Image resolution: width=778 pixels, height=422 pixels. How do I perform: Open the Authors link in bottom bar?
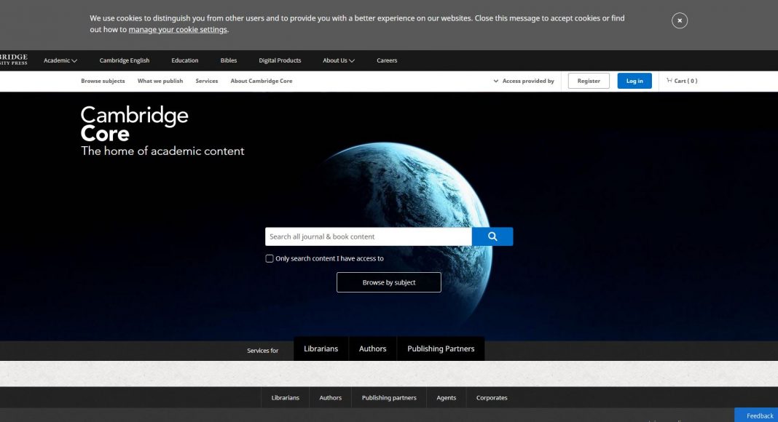(x=331, y=398)
